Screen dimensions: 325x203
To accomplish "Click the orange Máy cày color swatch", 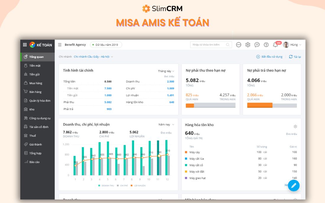I will click(x=186, y=152).
